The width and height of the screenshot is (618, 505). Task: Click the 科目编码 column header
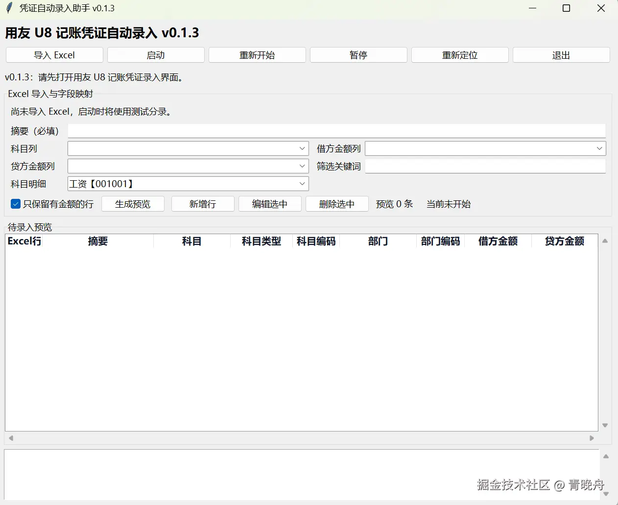tap(316, 241)
